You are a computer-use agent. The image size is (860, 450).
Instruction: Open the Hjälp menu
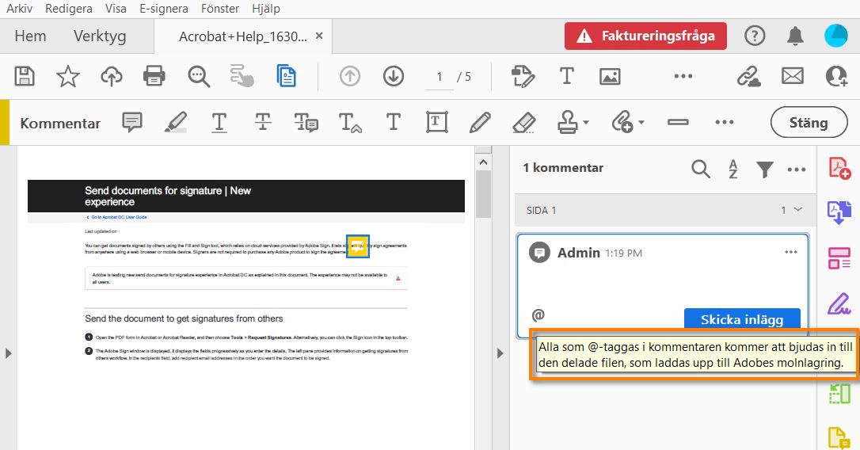(266, 9)
